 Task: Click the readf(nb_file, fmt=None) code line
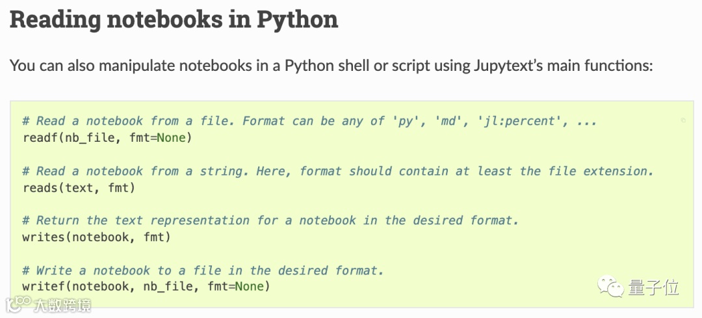pos(107,138)
